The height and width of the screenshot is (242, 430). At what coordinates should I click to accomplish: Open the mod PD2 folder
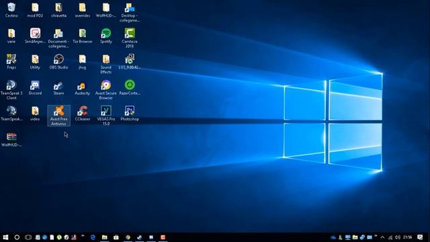tap(35, 10)
